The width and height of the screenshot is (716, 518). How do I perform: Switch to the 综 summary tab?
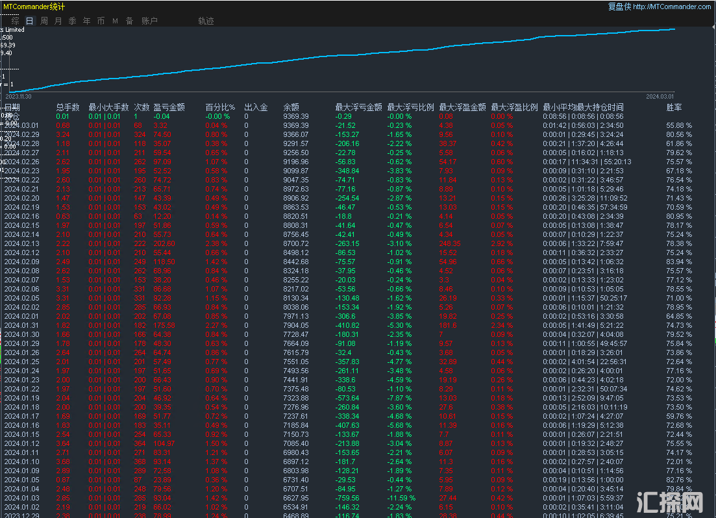[16, 21]
